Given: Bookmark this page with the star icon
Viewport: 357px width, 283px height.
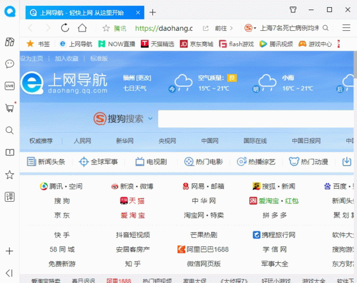Looking at the screenshot, I should (106, 28).
